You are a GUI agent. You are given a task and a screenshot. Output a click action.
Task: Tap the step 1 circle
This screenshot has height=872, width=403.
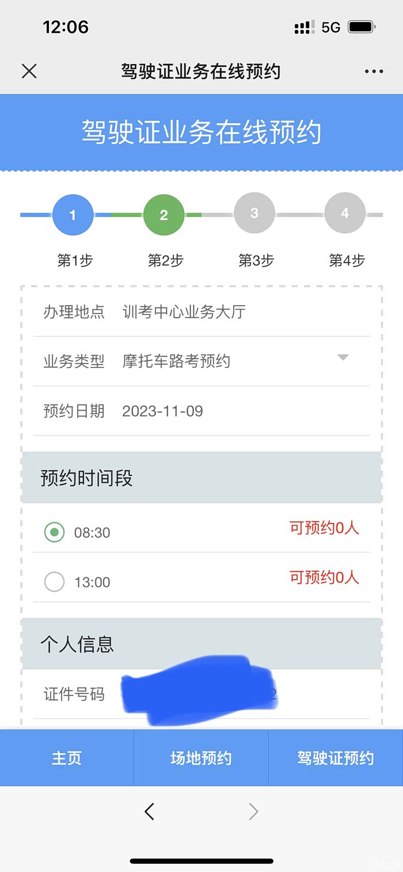(x=73, y=215)
